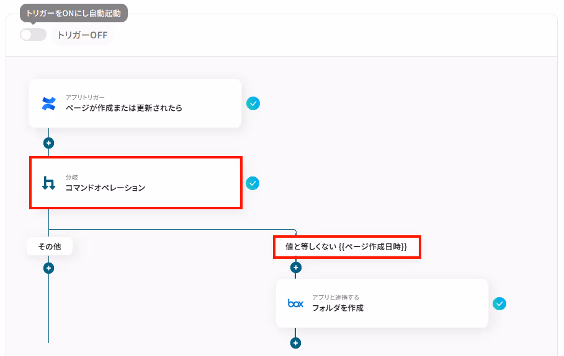Screen dimensions: 564x356
Task: Click checkmark beside コマンドオペレーション step
Action: [253, 183]
